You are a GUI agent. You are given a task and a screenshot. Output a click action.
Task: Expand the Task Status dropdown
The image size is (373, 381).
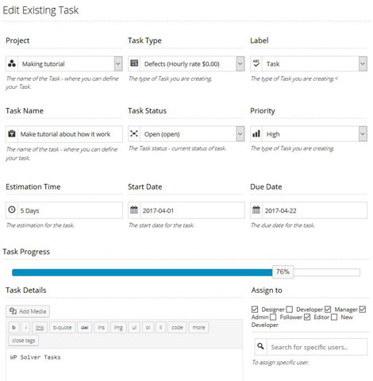click(x=186, y=134)
